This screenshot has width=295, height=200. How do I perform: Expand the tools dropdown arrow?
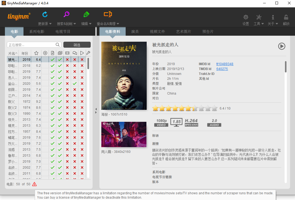coord(263,24)
